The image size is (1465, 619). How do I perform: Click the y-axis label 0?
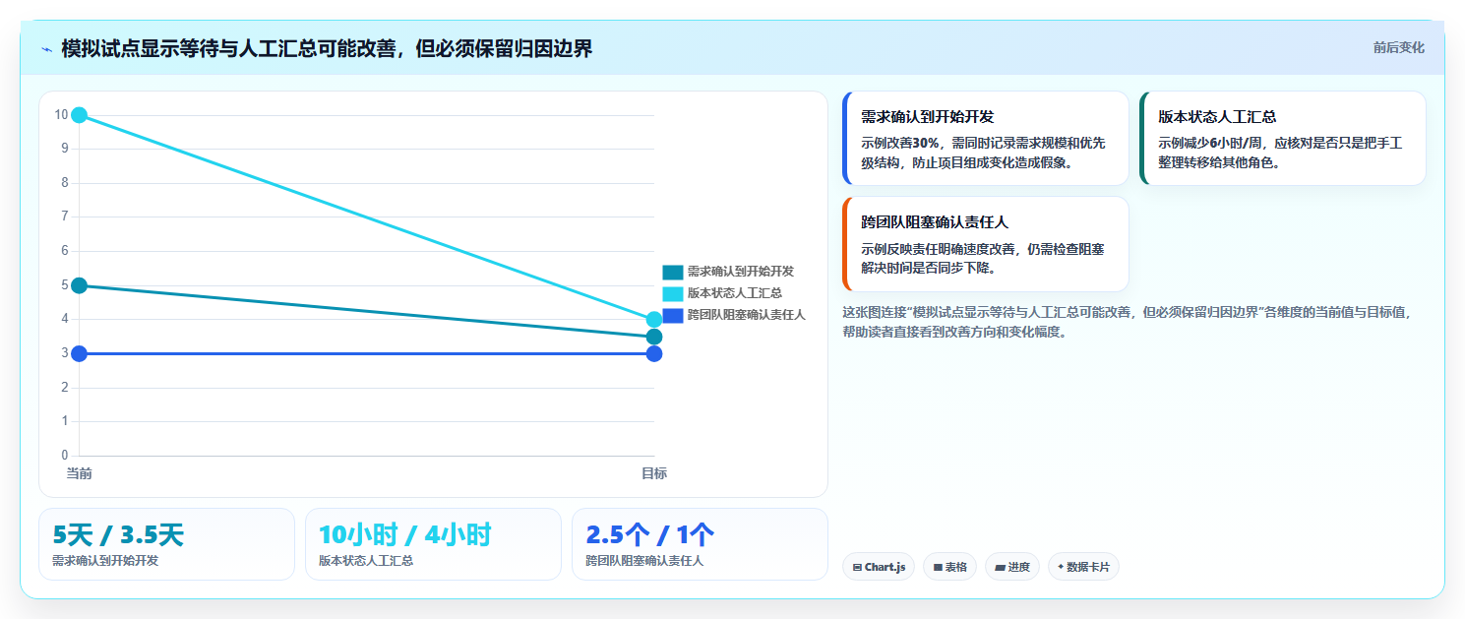(65, 456)
